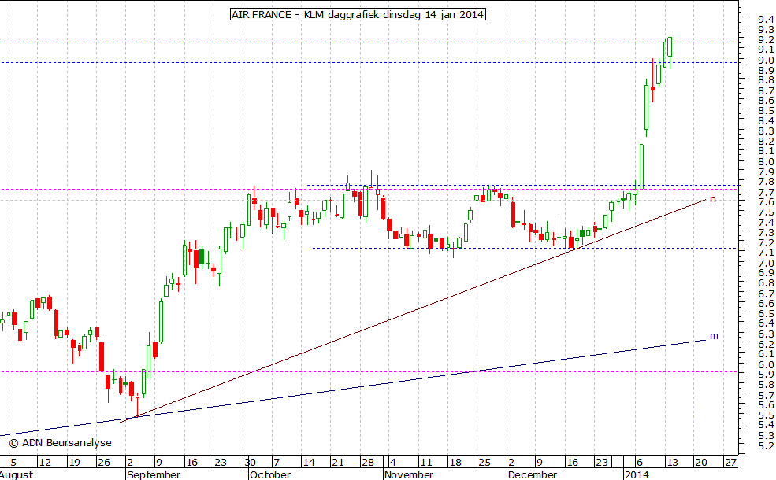Click the date axis label 26 in August

[103, 463]
